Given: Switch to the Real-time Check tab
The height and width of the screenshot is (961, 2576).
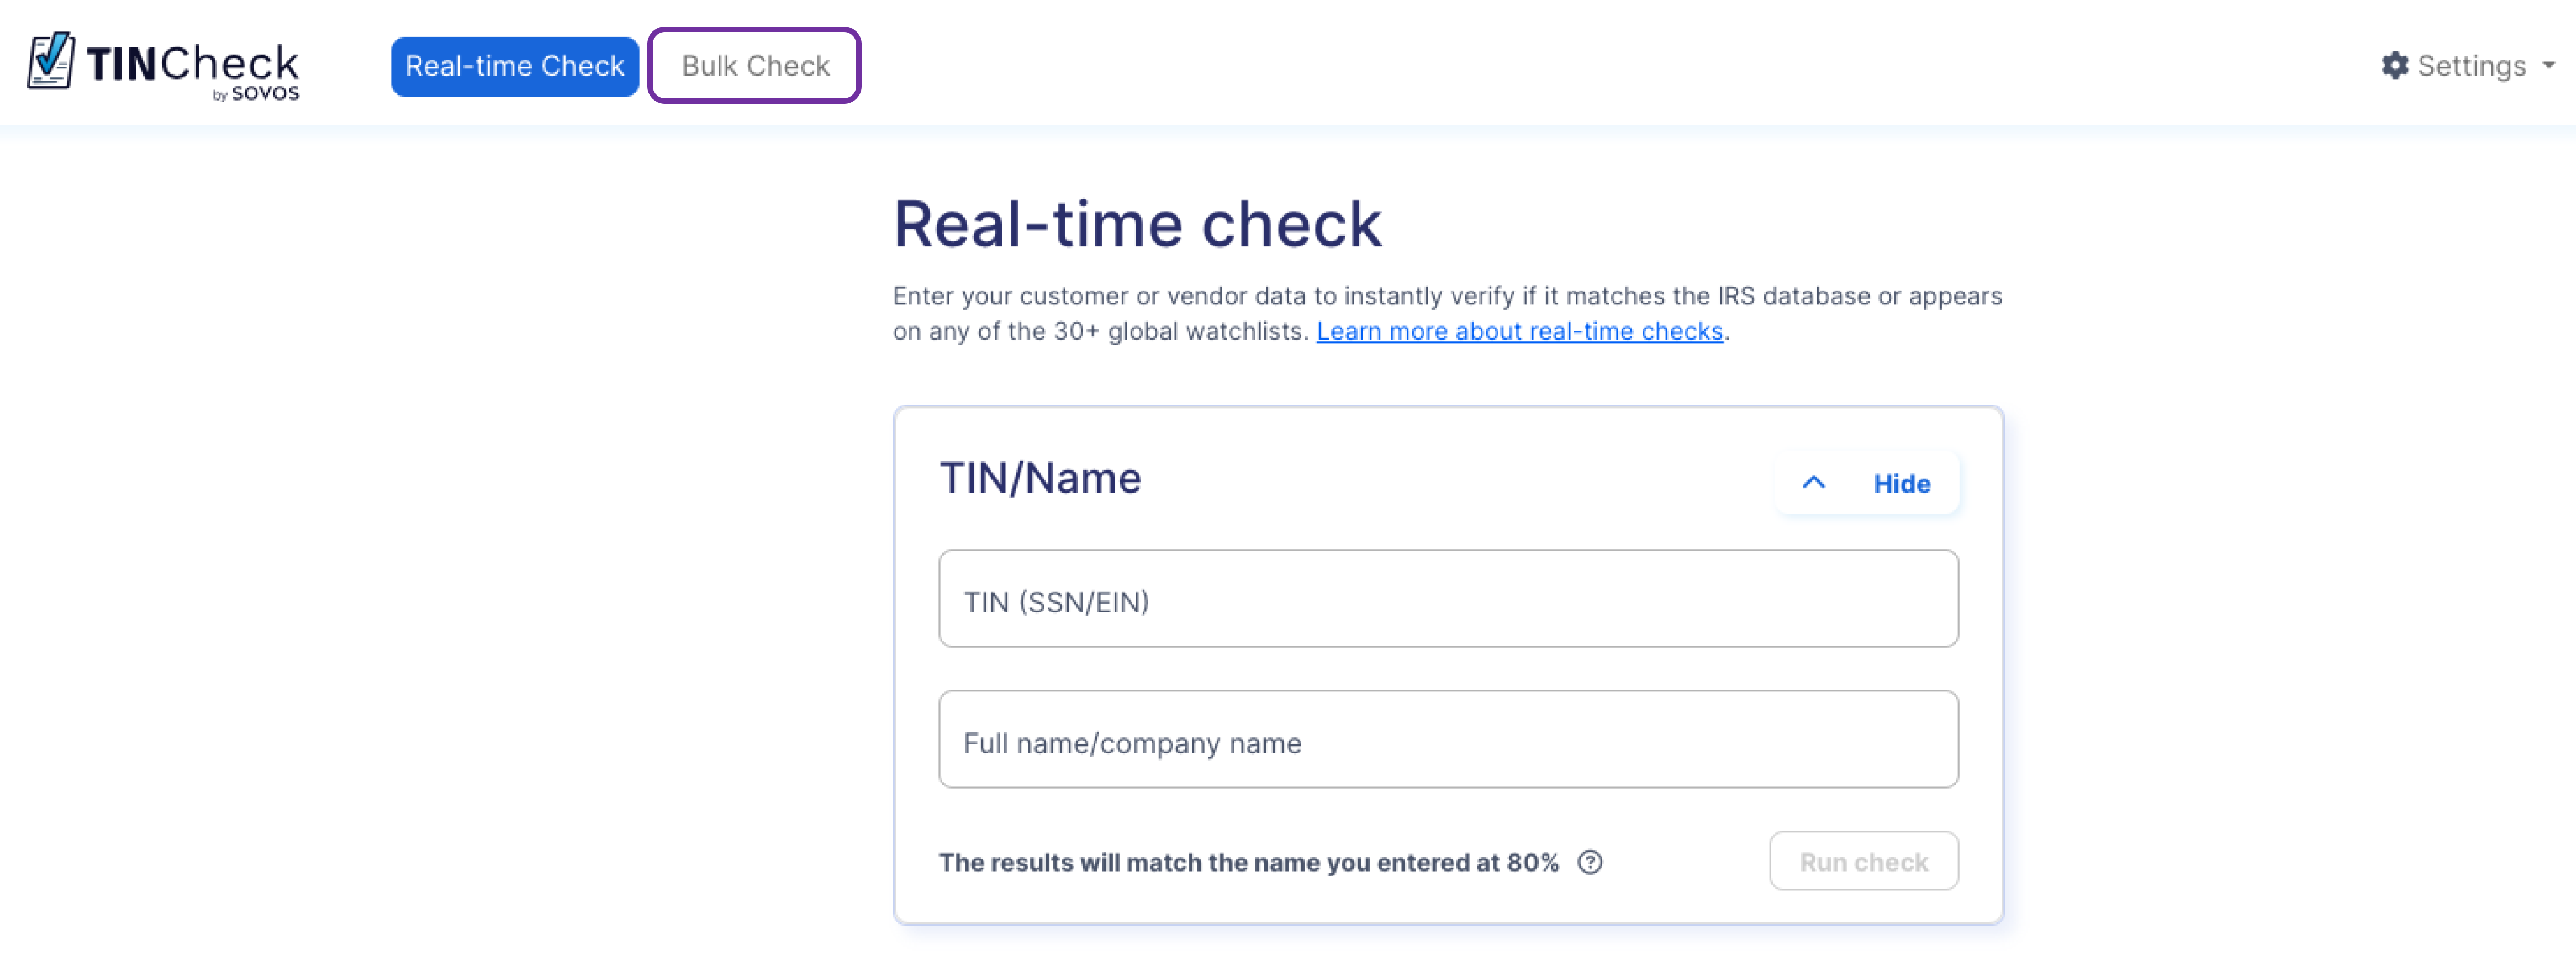Looking at the screenshot, I should 514,66.
